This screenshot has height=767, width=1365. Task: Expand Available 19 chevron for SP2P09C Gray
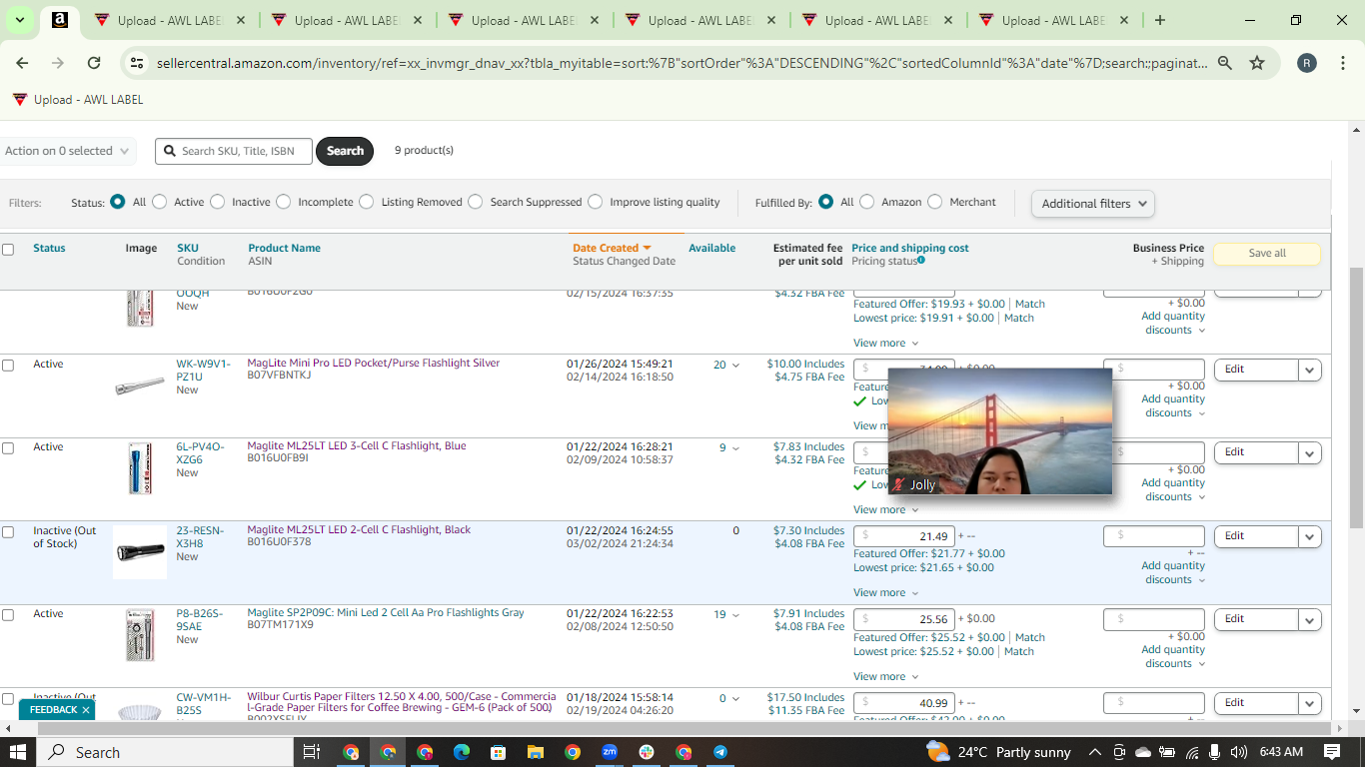point(736,615)
